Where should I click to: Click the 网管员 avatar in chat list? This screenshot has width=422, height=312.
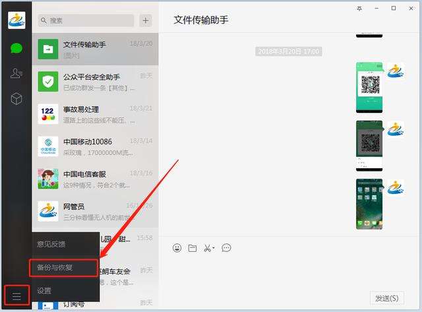coord(48,211)
